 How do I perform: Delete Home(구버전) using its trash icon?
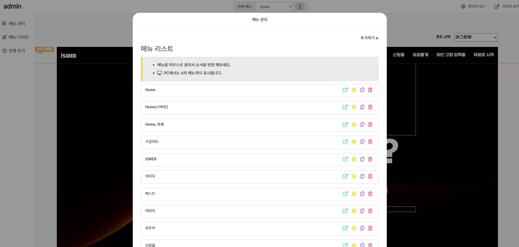[370, 107]
